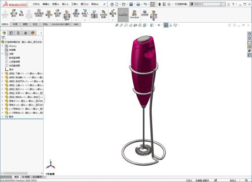The height and width of the screenshot is (182, 252).
Task: Open the PropertyManager panel tab
Action: [11, 33]
